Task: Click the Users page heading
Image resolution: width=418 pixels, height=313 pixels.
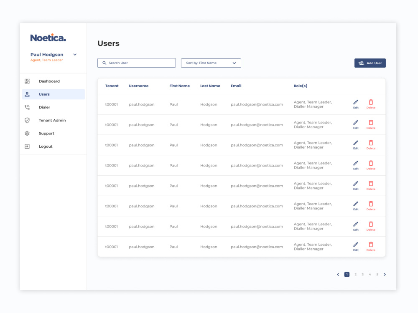Action: point(108,43)
